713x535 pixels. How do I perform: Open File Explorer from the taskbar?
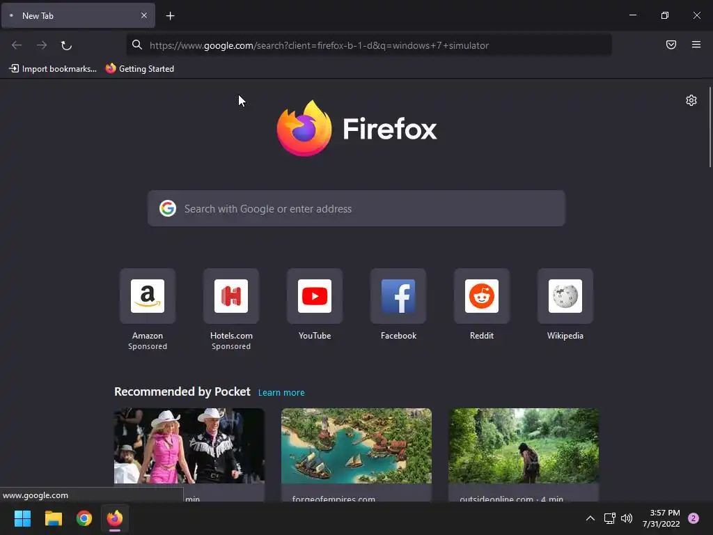coord(53,518)
